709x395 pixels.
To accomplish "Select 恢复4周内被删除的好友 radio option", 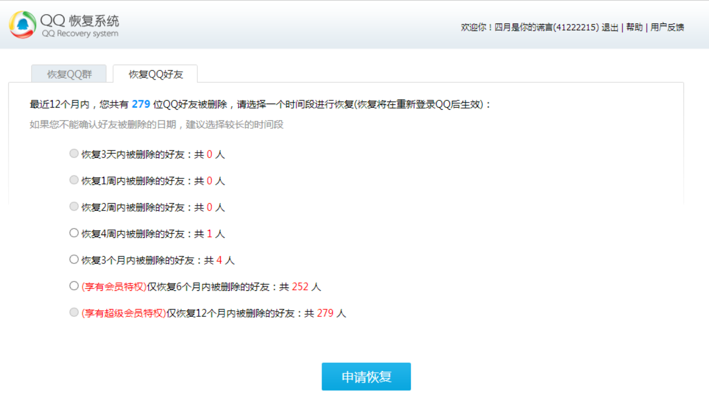I will tap(74, 233).
